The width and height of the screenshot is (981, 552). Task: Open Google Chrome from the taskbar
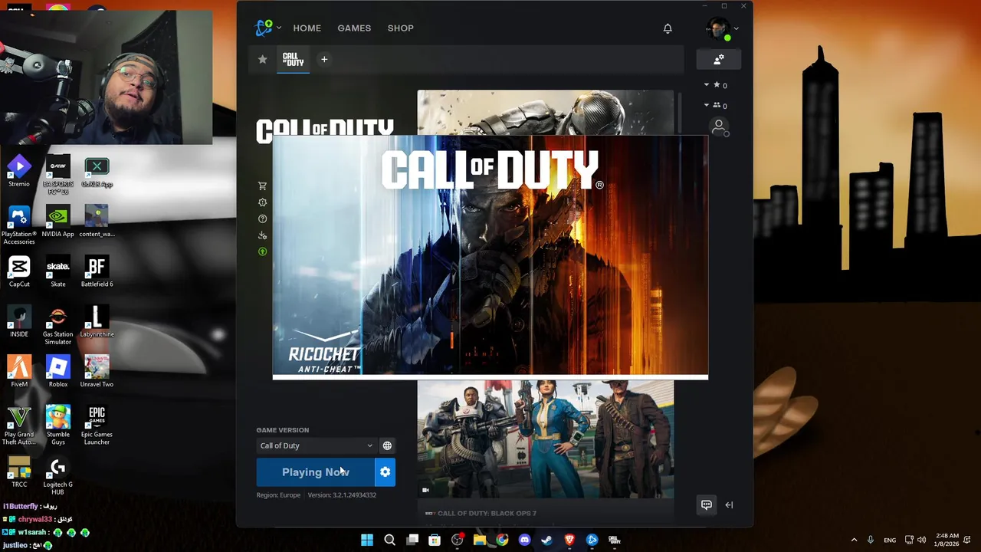(x=502, y=540)
